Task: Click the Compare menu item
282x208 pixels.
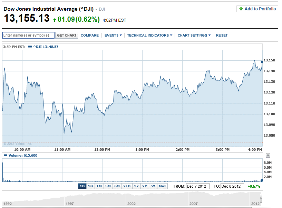Action: coord(90,35)
